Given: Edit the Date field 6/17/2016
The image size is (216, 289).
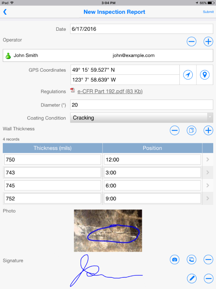Looking at the screenshot, I should pyautogui.click(x=141, y=29).
